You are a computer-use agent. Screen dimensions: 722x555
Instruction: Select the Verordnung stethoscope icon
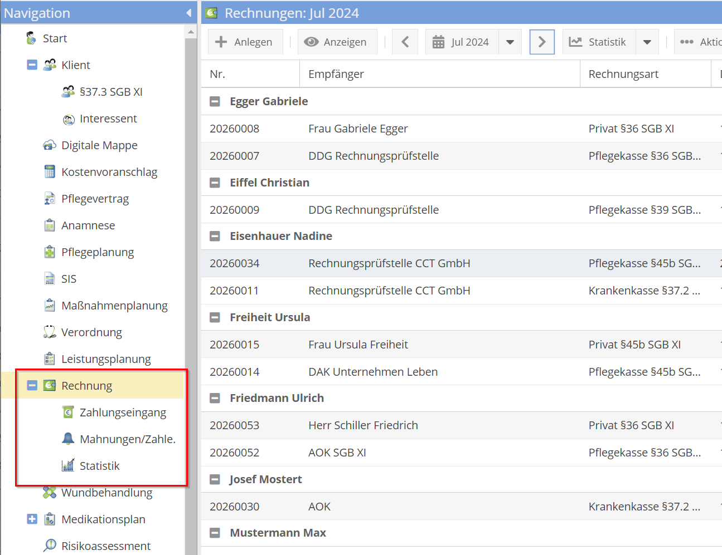tap(50, 332)
